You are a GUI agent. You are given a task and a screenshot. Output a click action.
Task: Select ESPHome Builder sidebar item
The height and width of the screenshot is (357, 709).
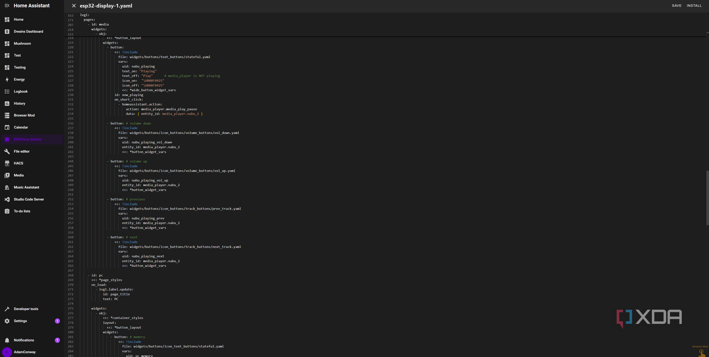click(x=32, y=139)
